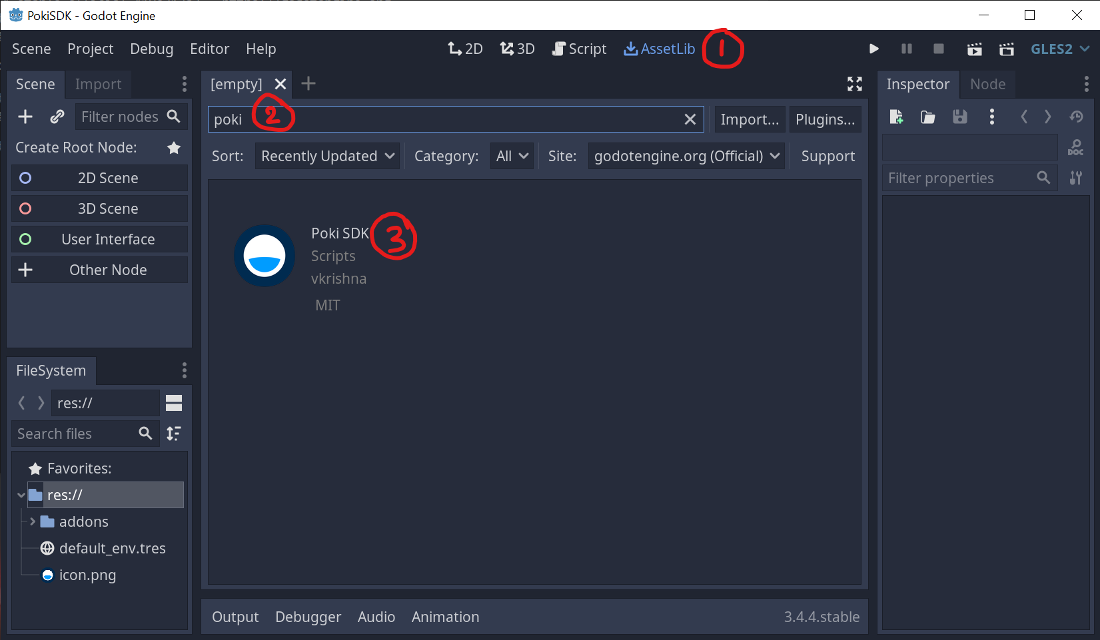
Task: Add a new scene tab
Action: (x=308, y=83)
